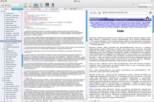Click the preview URL address field

125,13
